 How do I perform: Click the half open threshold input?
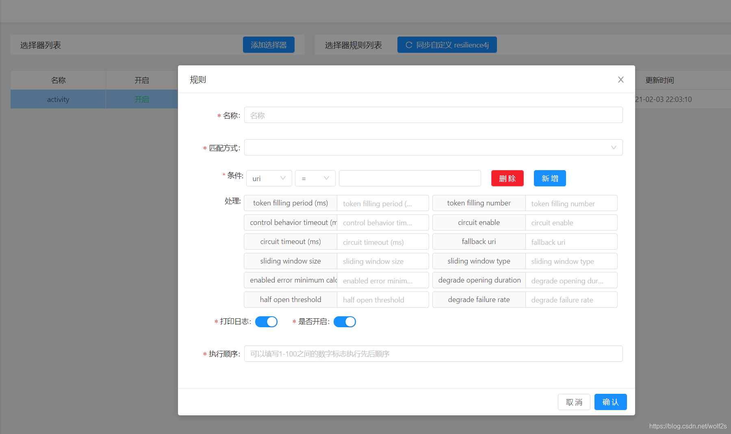(x=383, y=300)
